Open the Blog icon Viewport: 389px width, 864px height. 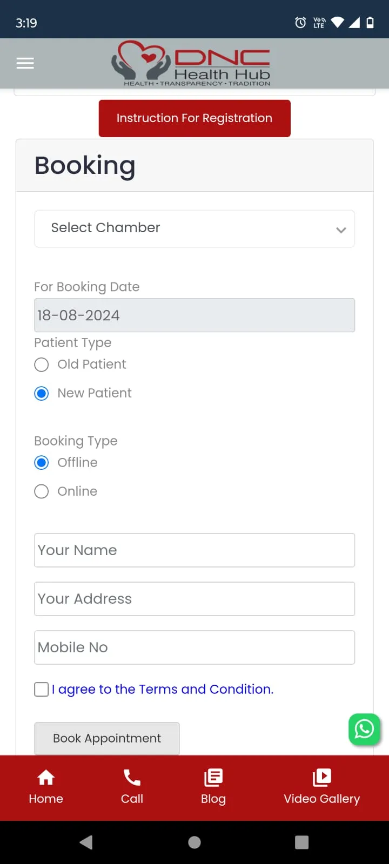[213, 778]
